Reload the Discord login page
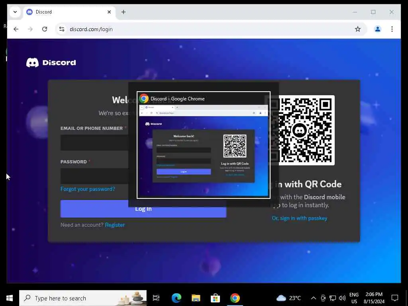This screenshot has height=306, width=408. coord(45,29)
